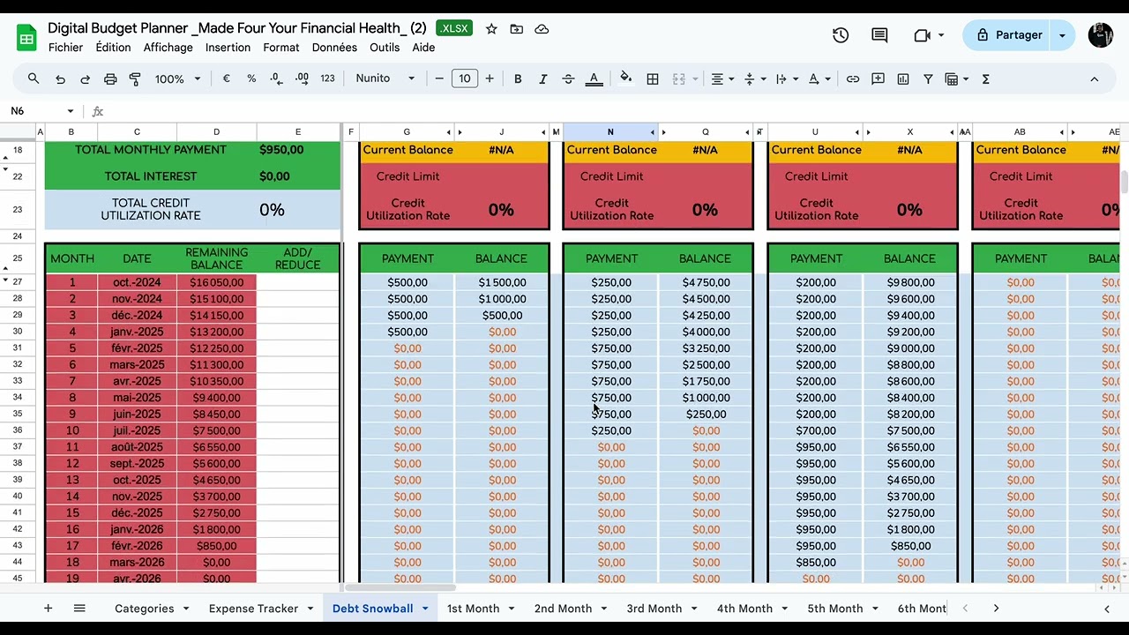This screenshot has height=635, width=1129.
Task: Open text rotation dropdown
Action: 819,78
